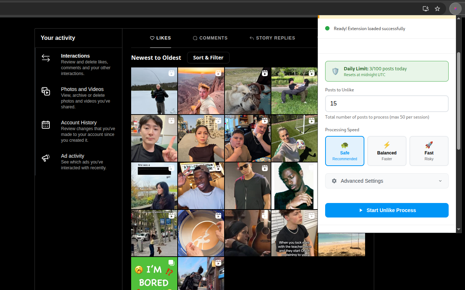Image resolution: width=465 pixels, height=290 pixels.
Task: Open the browser profile avatar icon
Action: tap(455, 9)
